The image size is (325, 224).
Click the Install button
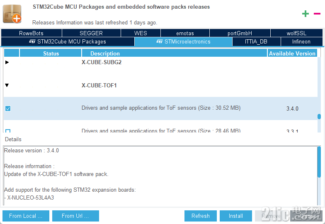pyautogui.click(x=235, y=216)
